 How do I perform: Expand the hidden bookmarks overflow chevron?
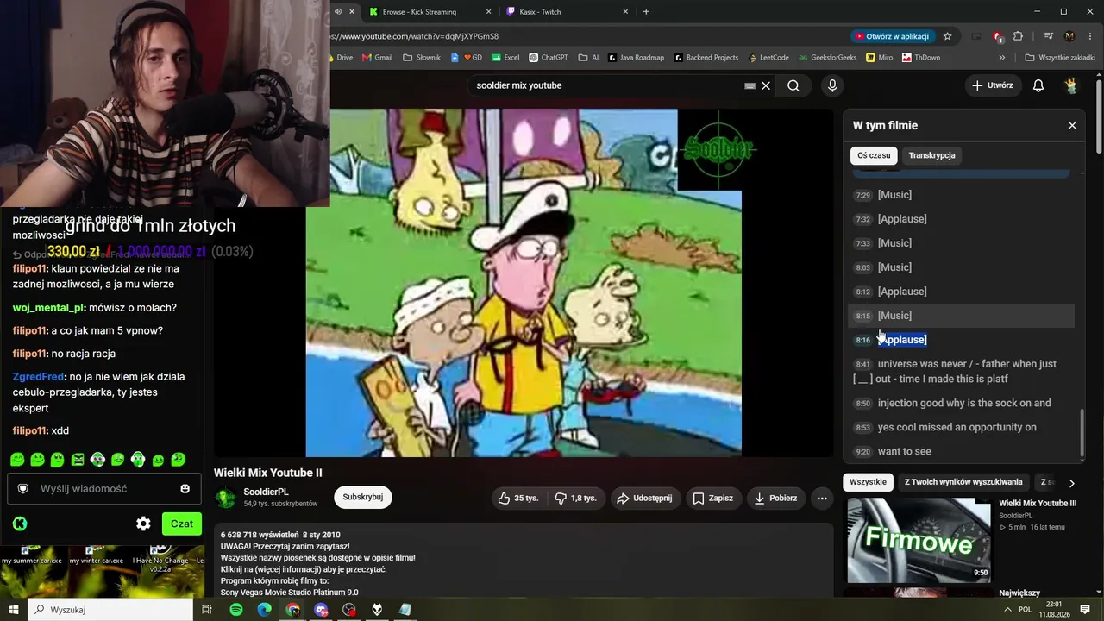tap(1002, 58)
